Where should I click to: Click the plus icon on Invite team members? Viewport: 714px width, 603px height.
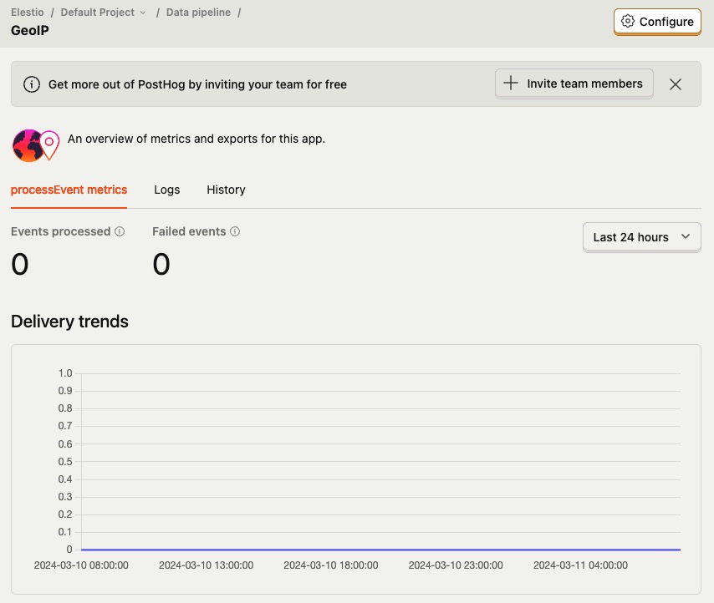pyautogui.click(x=511, y=83)
